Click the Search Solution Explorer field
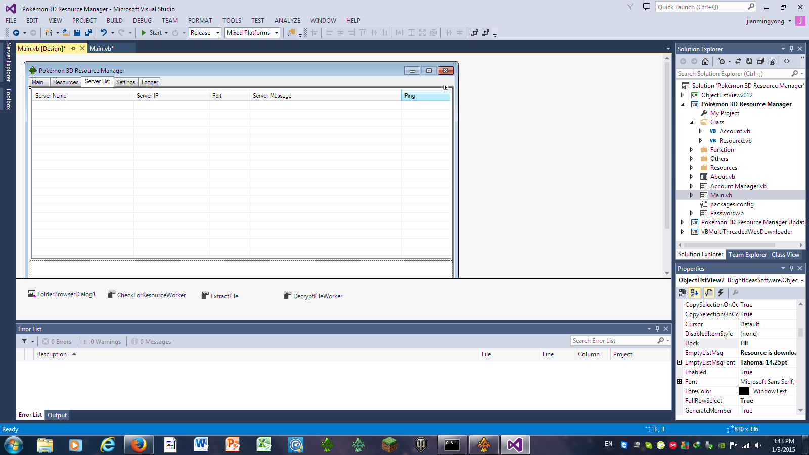The image size is (809, 455). (733, 74)
